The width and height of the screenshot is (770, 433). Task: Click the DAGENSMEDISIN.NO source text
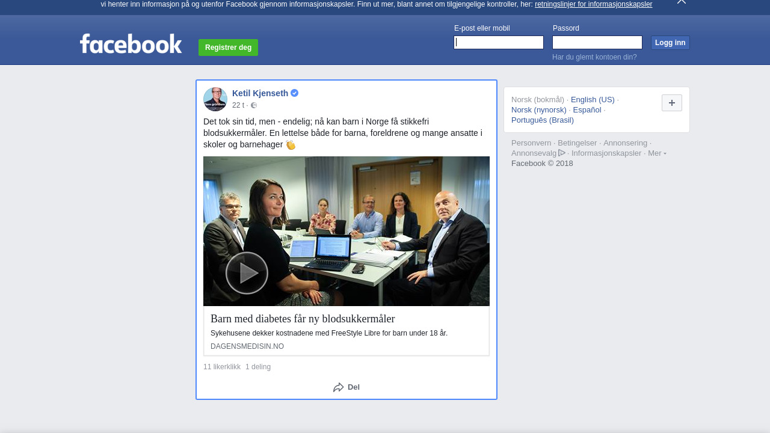247,346
